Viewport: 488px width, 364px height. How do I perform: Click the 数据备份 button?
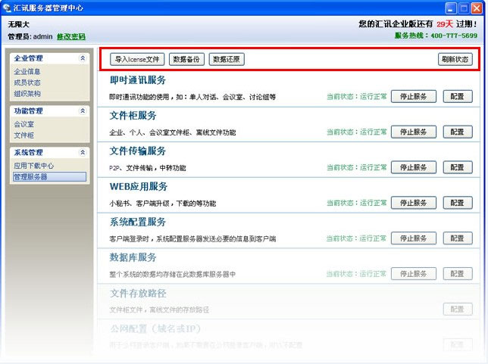coord(186,59)
